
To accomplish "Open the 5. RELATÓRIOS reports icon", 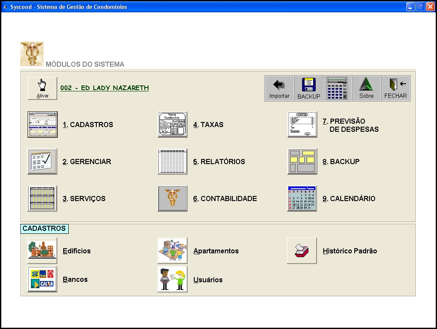I will [172, 162].
